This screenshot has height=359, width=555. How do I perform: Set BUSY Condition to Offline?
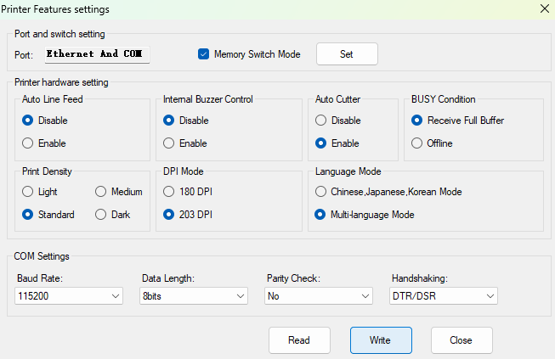417,143
